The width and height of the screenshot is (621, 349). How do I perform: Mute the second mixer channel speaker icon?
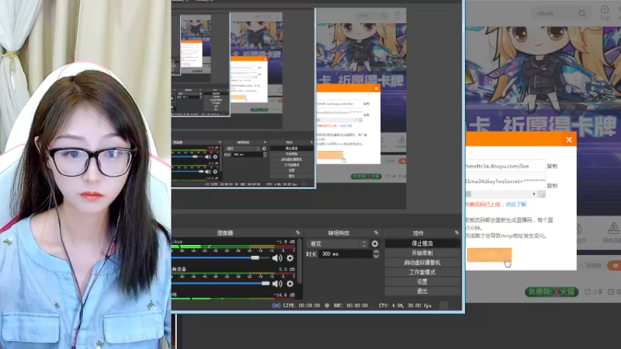pos(277,284)
